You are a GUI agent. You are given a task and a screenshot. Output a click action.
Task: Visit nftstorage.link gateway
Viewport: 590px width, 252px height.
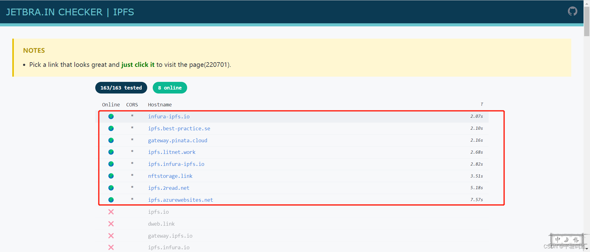(x=170, y=176)
